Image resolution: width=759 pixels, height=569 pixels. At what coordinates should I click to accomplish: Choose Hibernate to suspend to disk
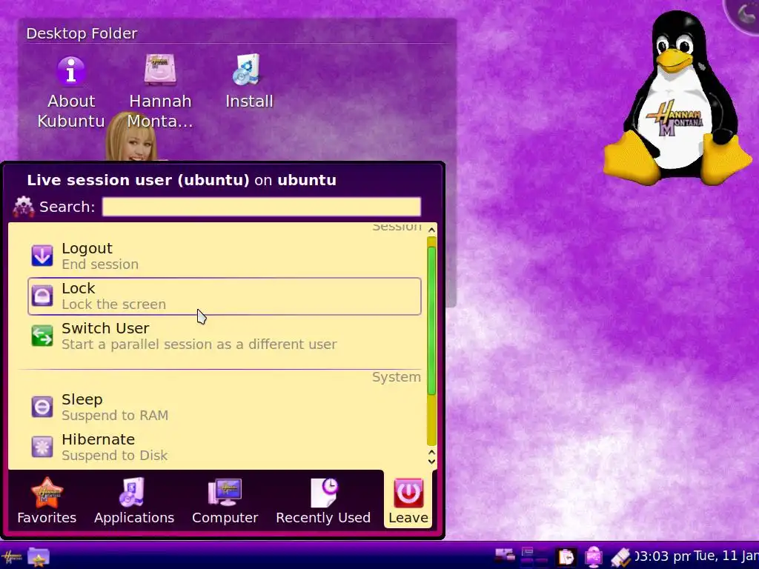224,447
